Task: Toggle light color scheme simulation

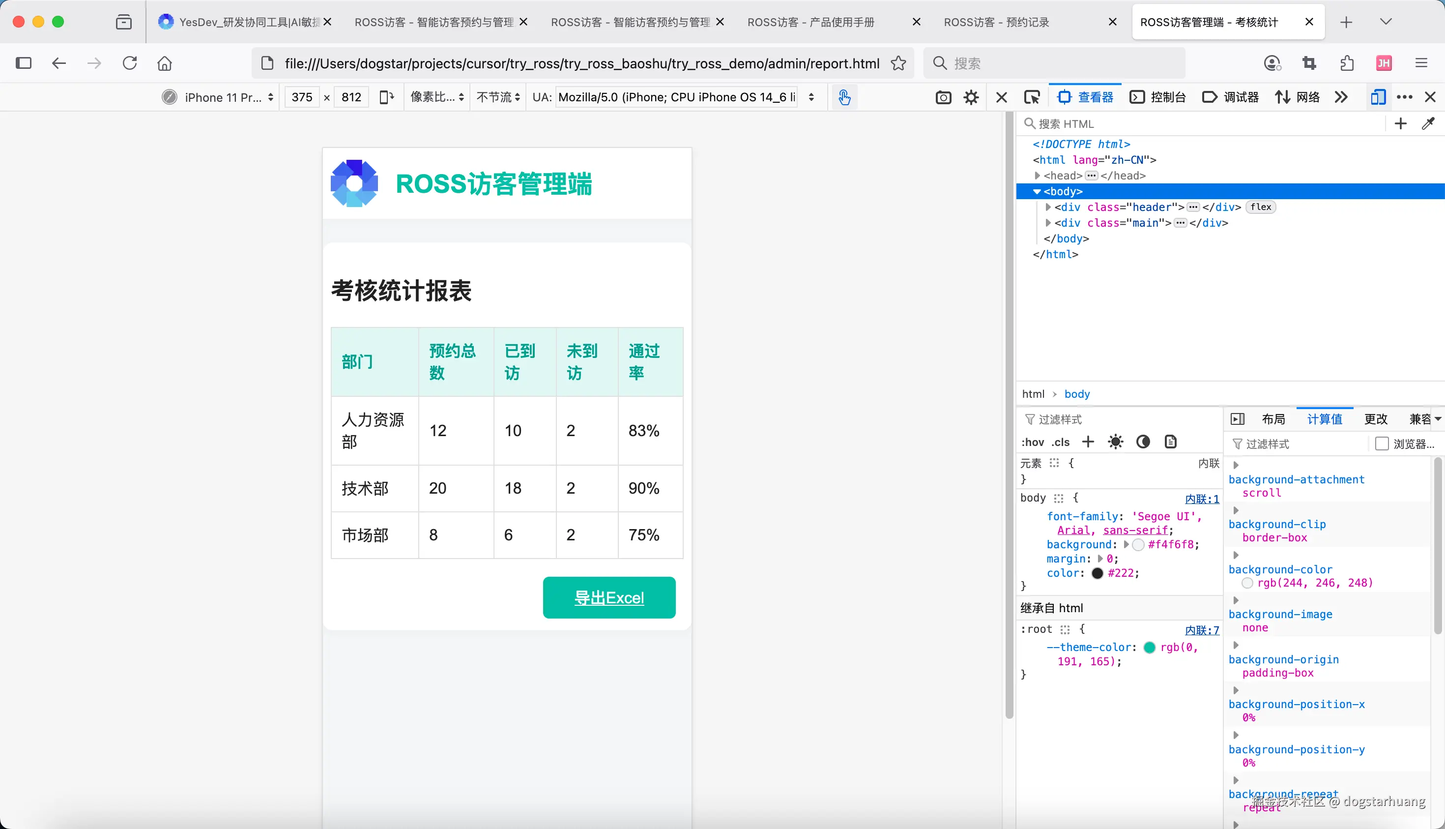Action: (1116, 442)
